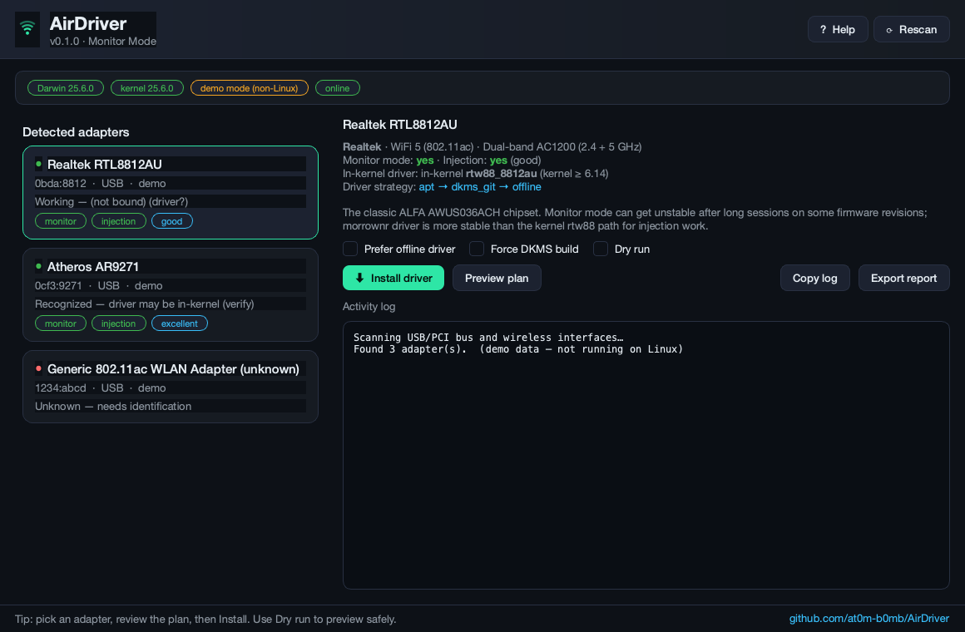Open Preview plan
The width and height of the screenshot is (965, 632).
click(497, 278)
